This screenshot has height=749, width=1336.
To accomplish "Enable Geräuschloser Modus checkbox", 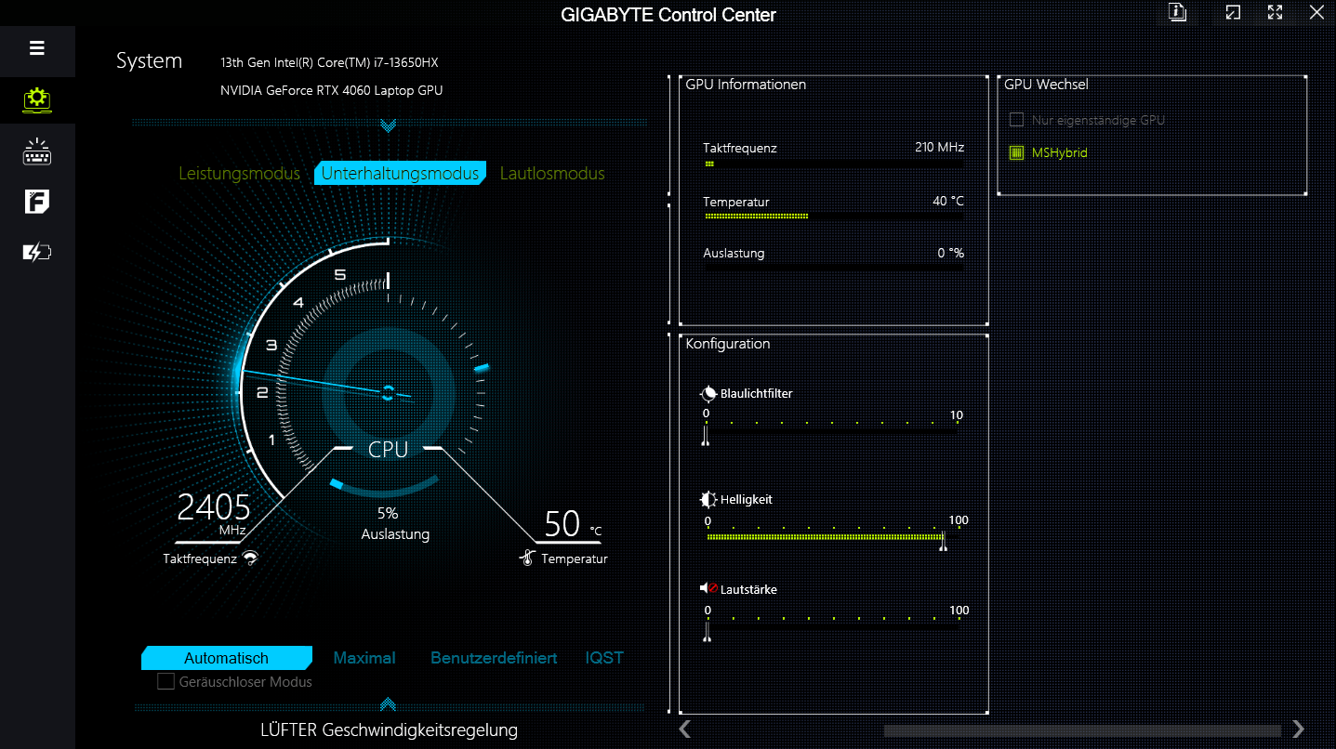I will 166,682.
